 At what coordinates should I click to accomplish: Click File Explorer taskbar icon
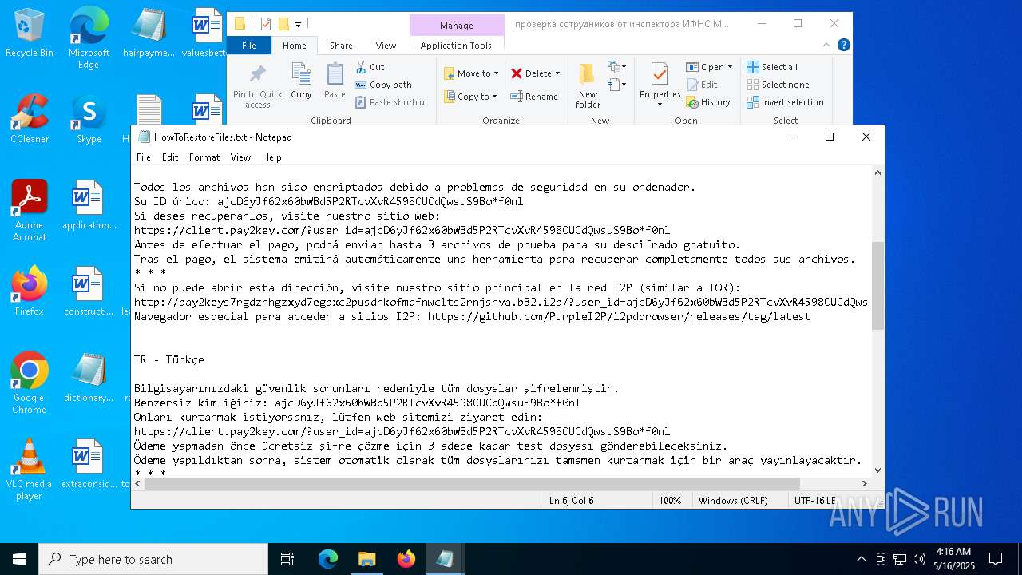coord(366,559)
